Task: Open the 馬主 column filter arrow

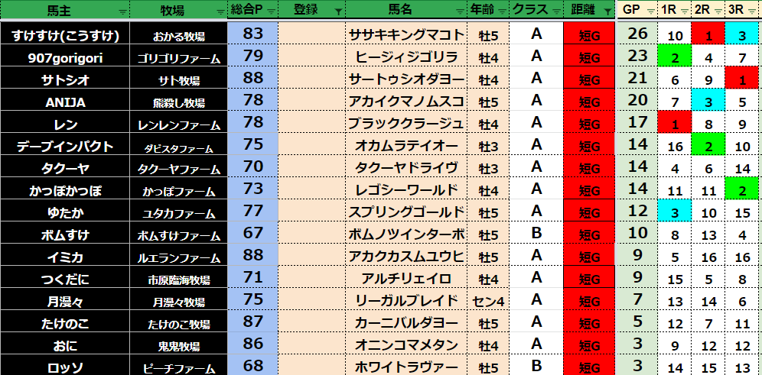Action: point(122,11)
